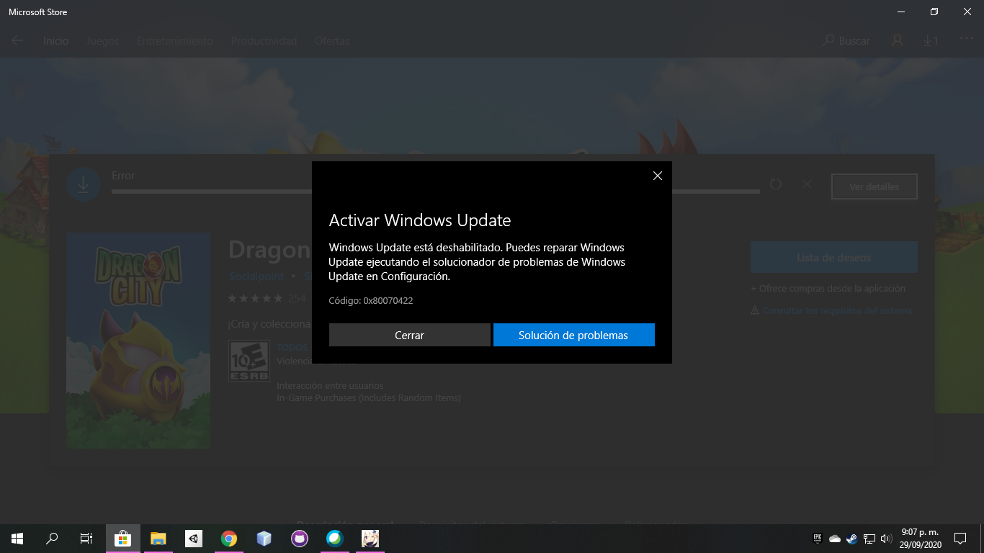The width and height of the screenshot is (984, 553).
Task: Open the Windows Start menu
Action: pyautogui.click(x=17, y=538)
